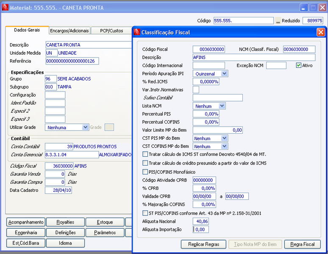The image size is (328, 254).
Task: Click the Classificação Fiscal dialog title icon
Action: coord(137,32)
